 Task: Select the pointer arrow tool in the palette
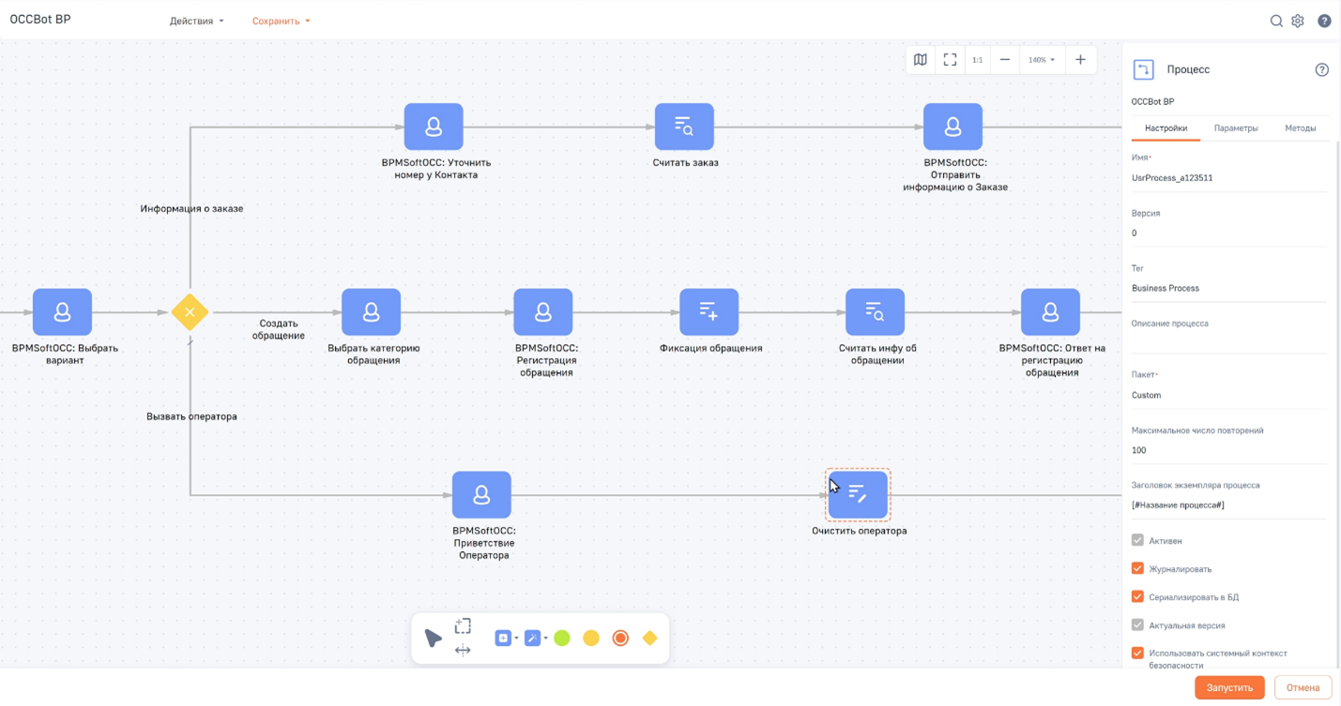(433, 638)
